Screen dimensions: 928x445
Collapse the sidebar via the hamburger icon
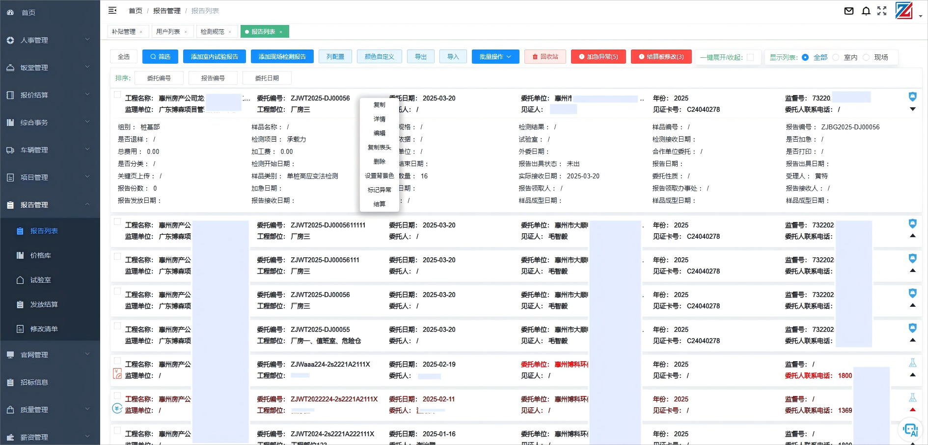point(112,10)
